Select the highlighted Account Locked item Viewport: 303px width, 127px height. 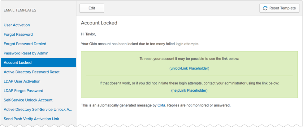pos(38,63)
